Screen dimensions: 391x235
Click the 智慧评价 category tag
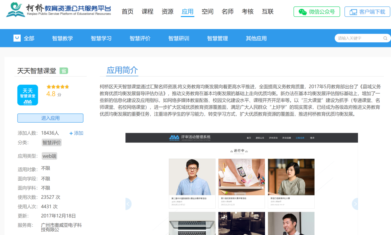click(x=52, y=142)
